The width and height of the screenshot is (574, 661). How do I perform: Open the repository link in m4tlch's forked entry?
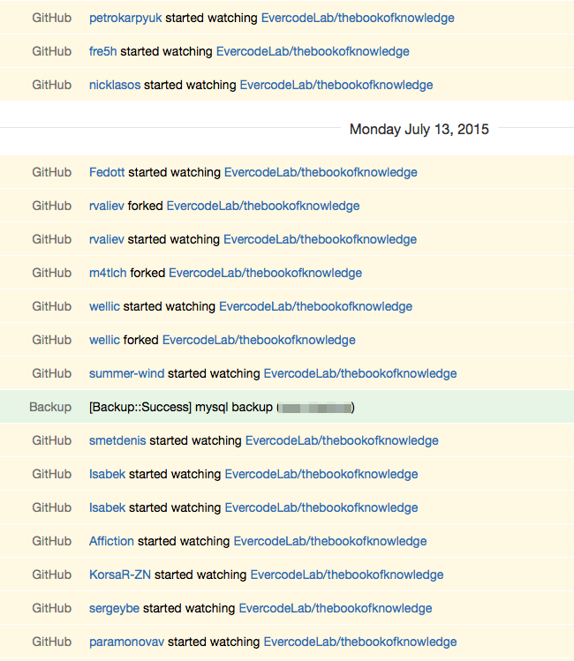coord(265,273)
